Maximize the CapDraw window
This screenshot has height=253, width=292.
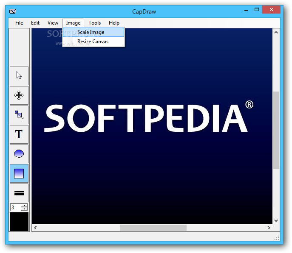257,10
